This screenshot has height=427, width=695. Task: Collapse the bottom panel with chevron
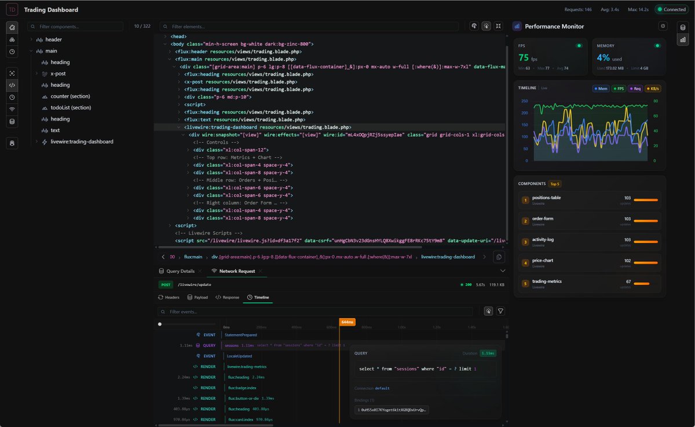click(502, 271)
